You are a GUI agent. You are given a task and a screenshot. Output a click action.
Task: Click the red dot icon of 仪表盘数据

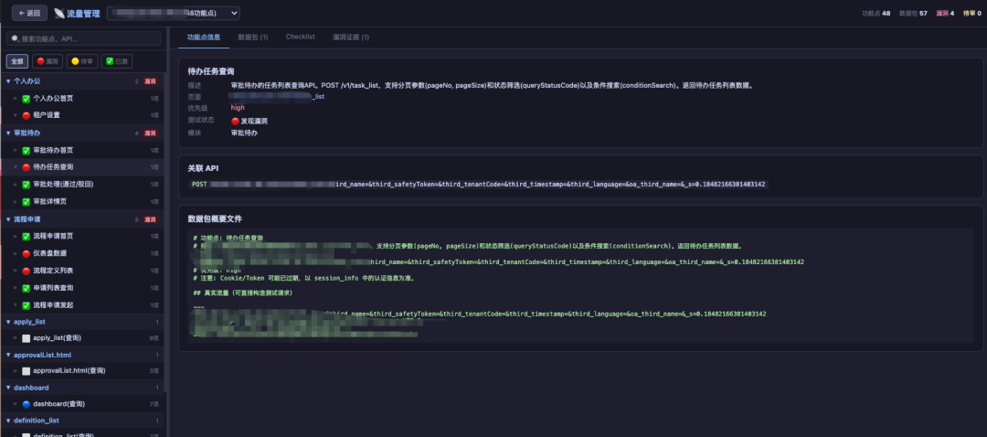tap(26, 254)
